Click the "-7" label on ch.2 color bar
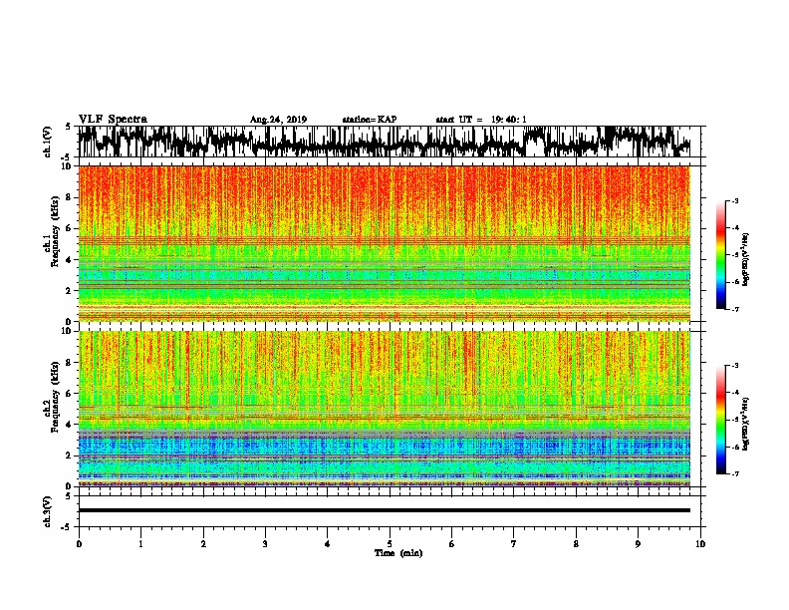Viewport: 789px width, 610px height. [735, 473]
